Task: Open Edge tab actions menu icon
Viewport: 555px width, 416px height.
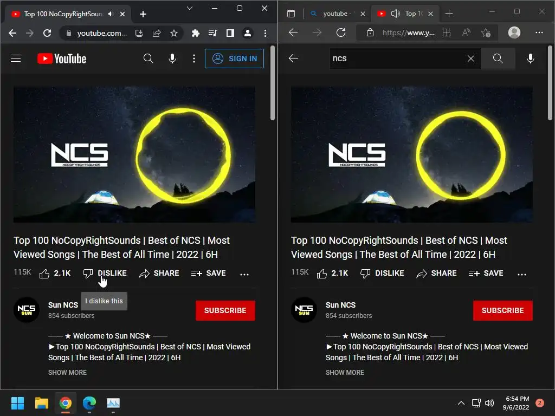Action: [291, 14]
